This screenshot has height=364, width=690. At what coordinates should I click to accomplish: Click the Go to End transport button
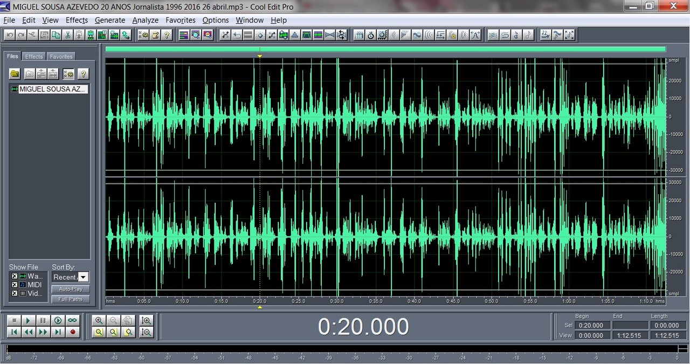pos(58,332)
